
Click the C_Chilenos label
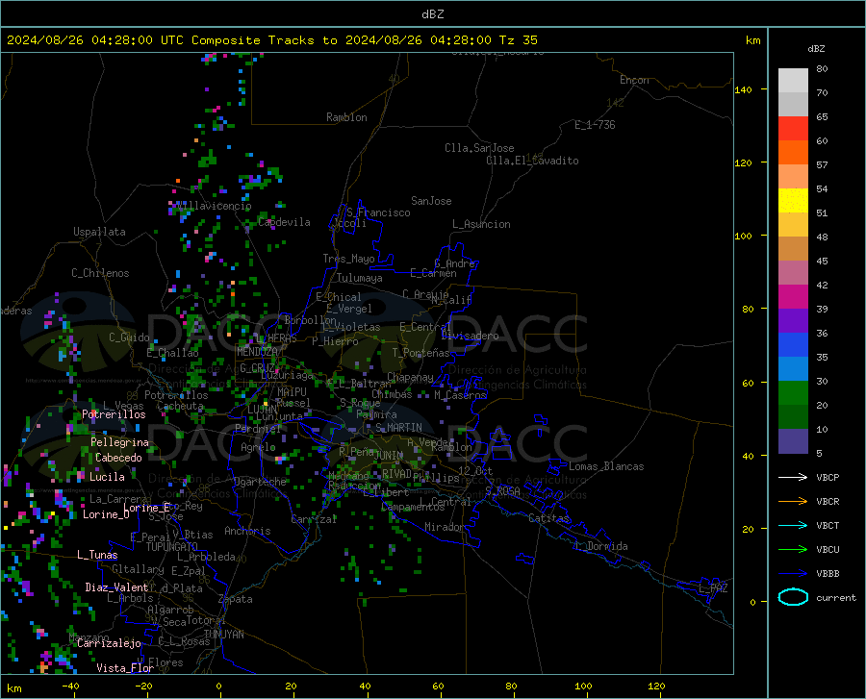100,273
